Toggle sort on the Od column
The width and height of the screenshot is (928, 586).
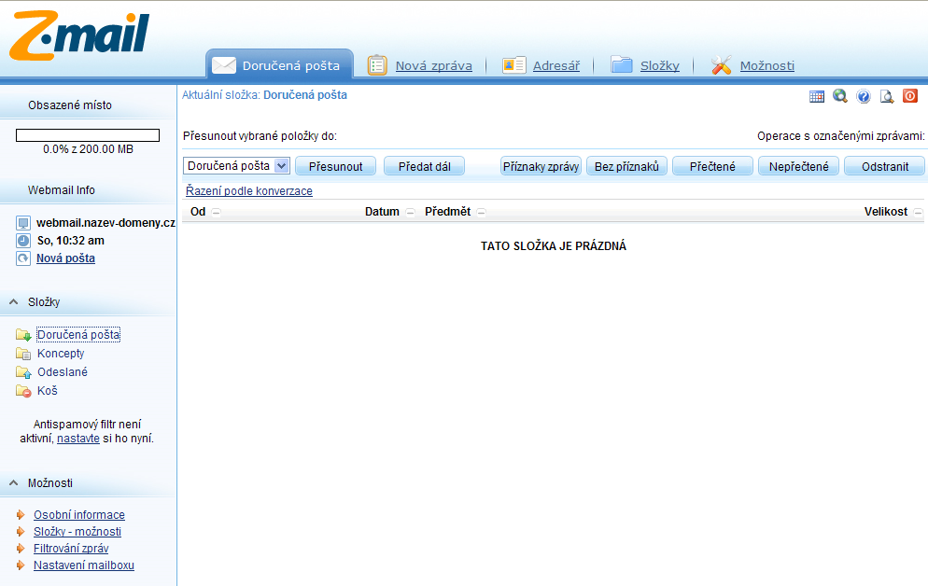pyautogui.click(x=217, y=213)
